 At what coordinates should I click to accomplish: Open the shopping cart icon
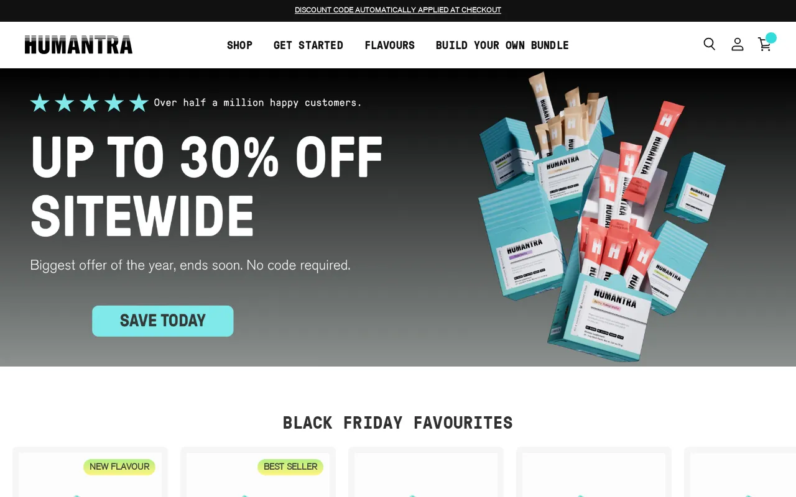click(764, 44)
